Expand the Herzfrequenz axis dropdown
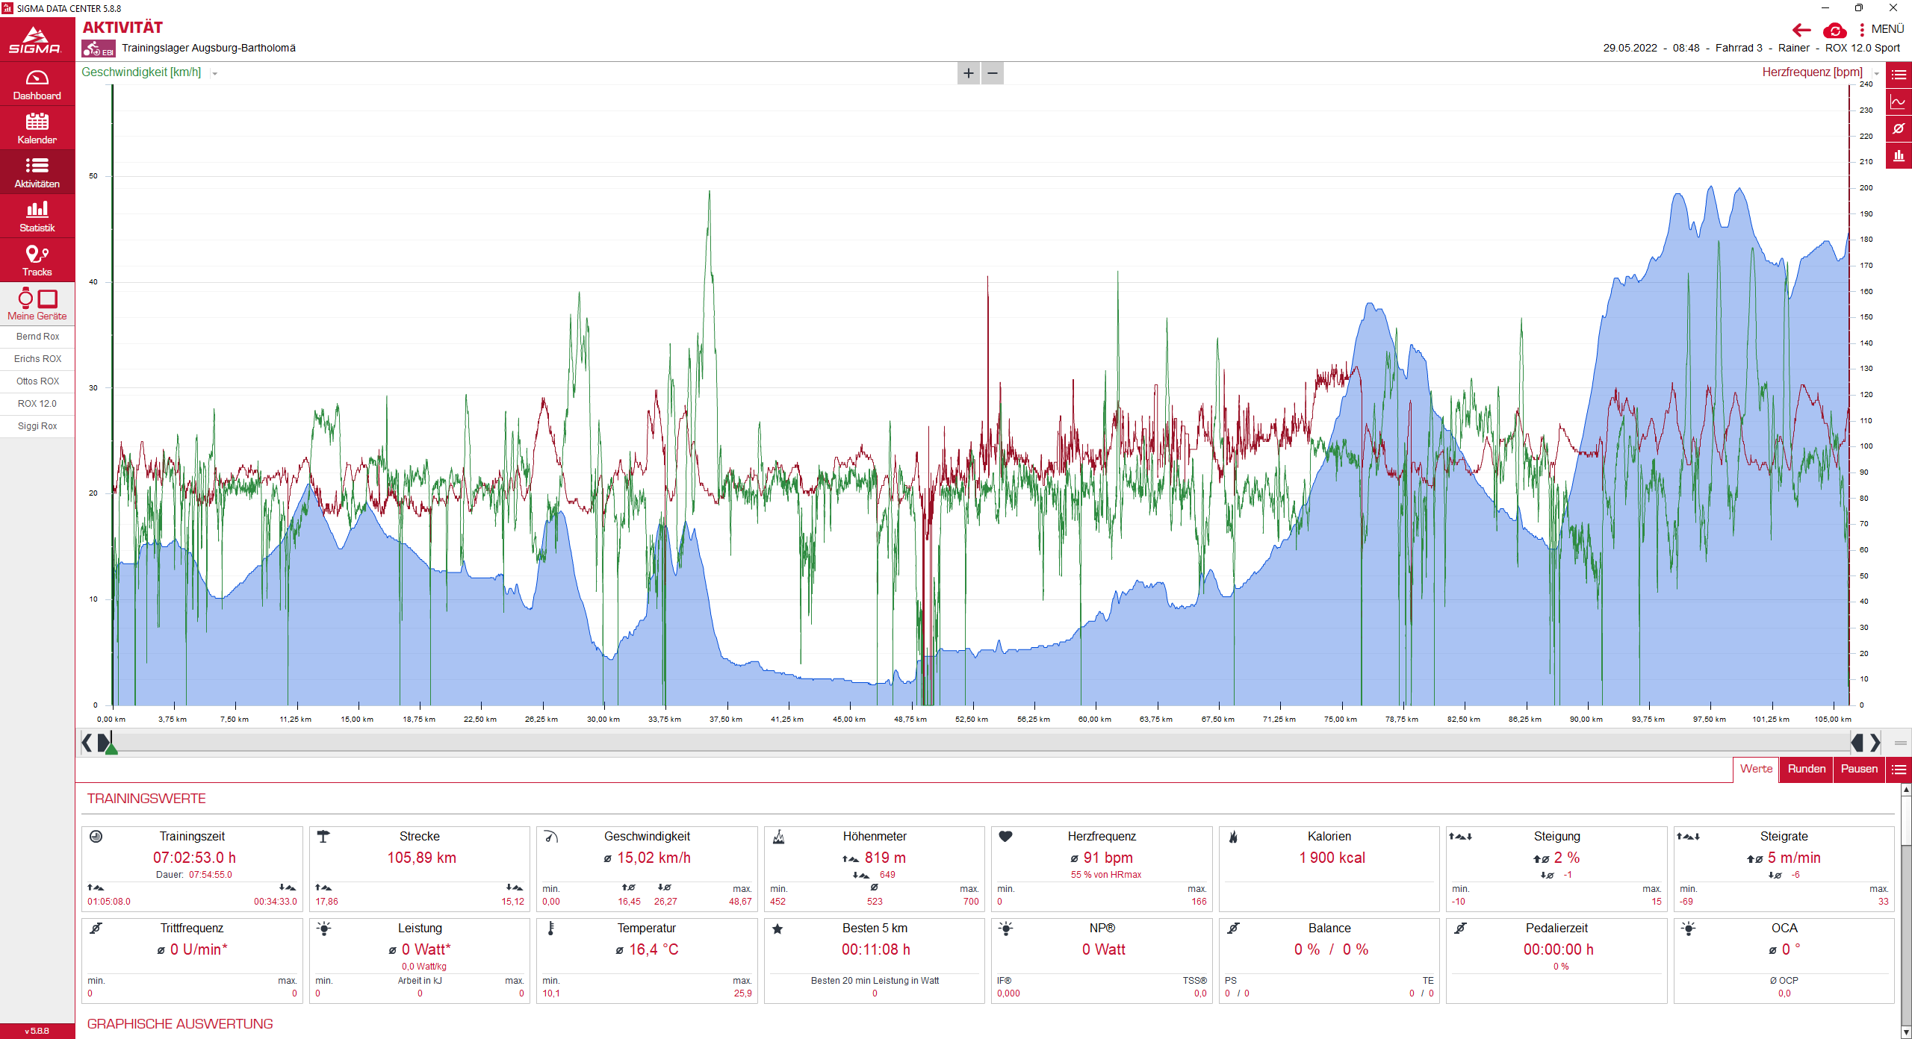Image resolution: width=1912 pixels, height=1039 pixels. (1875, 73)
